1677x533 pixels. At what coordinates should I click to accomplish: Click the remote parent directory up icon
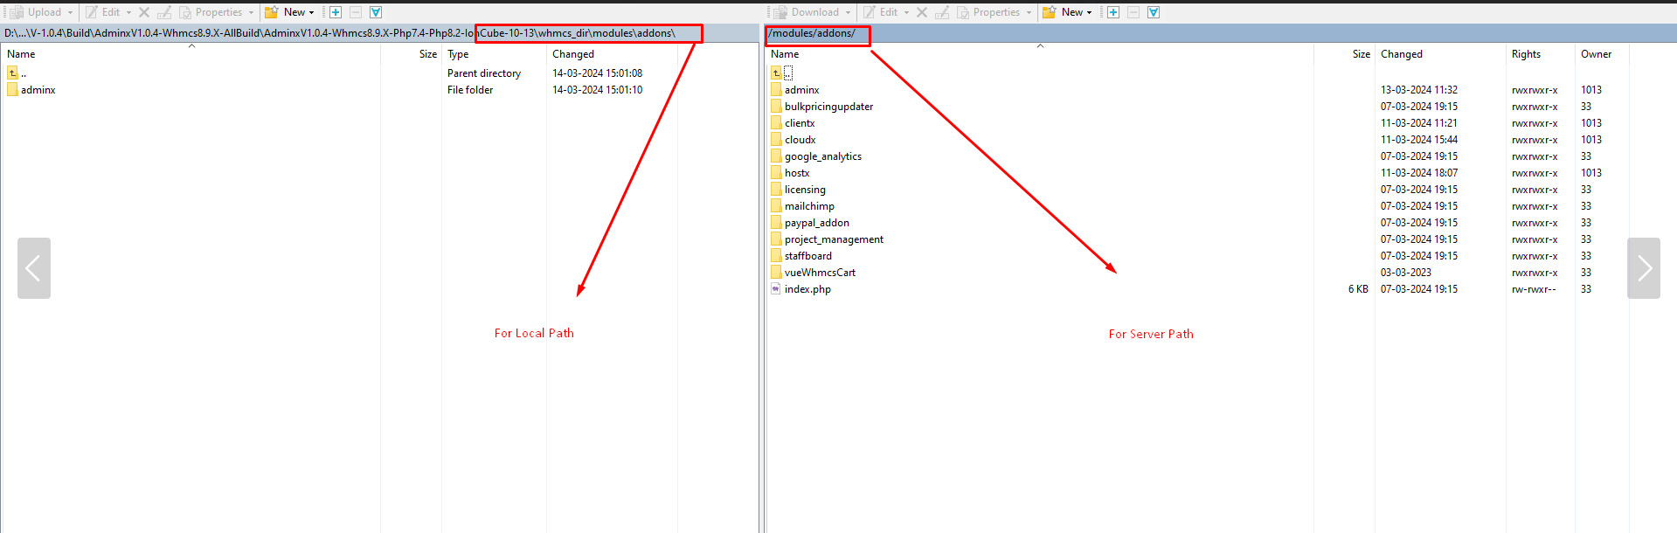pos(776,73)
